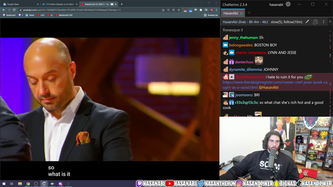
Task: Open HasanAbi (live) channel header
Action: coord(245,22)
